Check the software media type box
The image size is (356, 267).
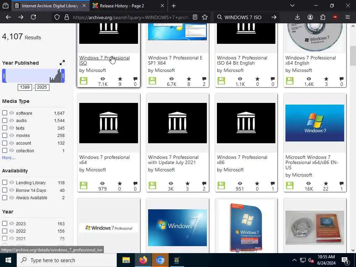coord(5,113)
